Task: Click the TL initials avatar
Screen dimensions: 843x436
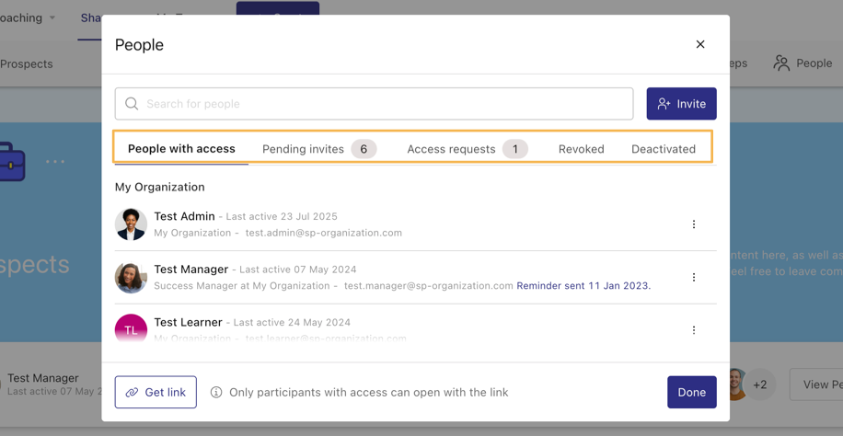Action: (131, 329)
